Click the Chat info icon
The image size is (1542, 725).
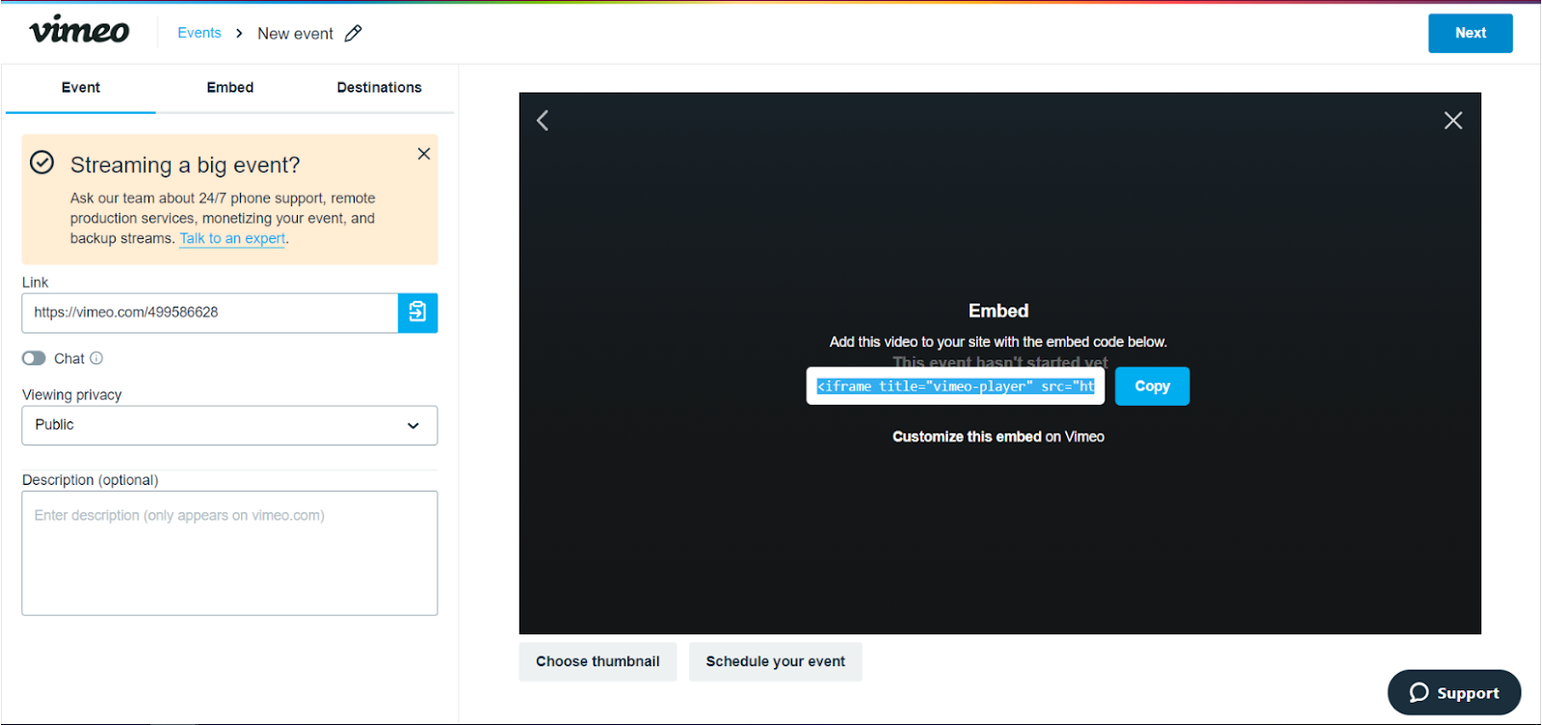coord(96,358)
